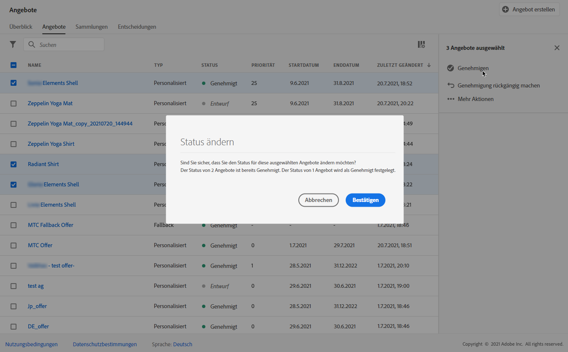This screenshot has height=352, width=568.
Task: Open the Zeppelin Yoga Mat_copy_20210720_144944 offer
Action: pyautogui.click(x=80, y=124)
